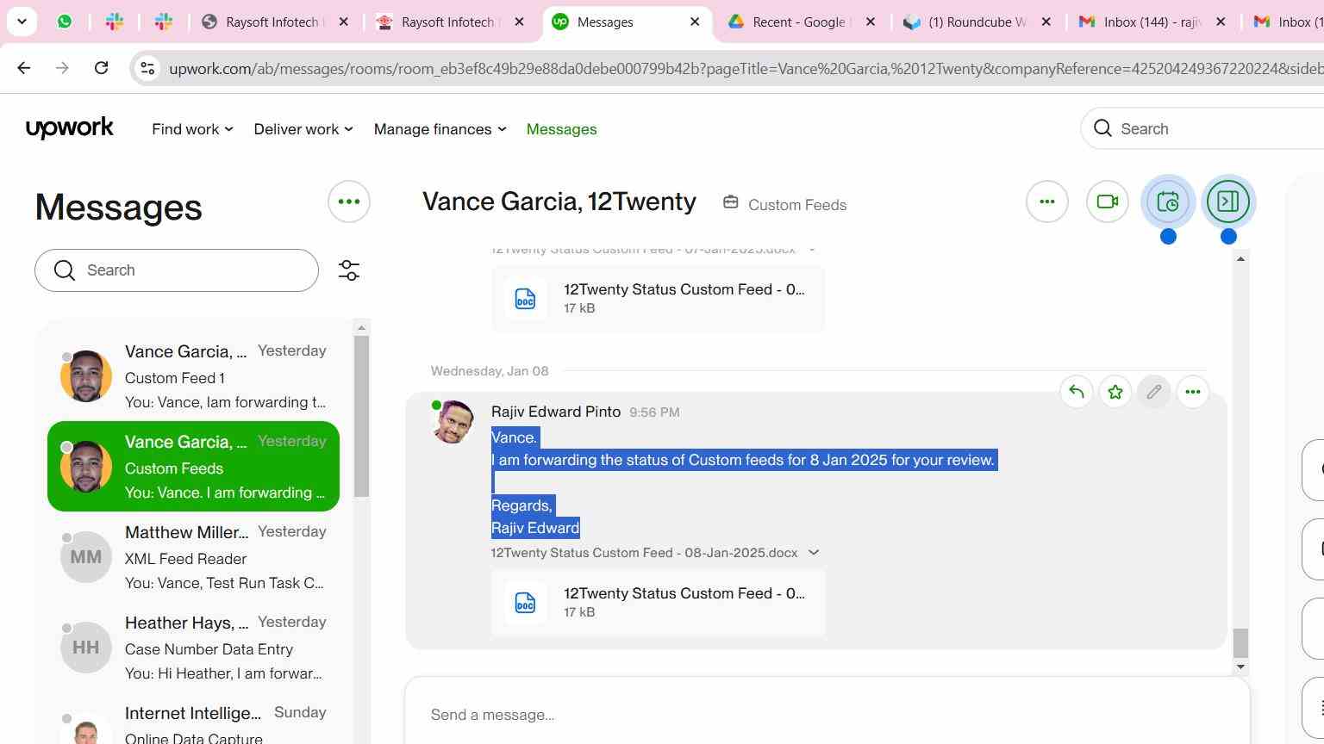Click the Send a message field
Screen dimensions: 1324x744
coord(827,715)
